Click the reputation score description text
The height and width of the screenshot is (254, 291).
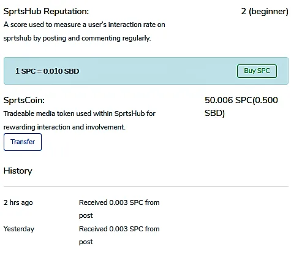pos(84,31)
